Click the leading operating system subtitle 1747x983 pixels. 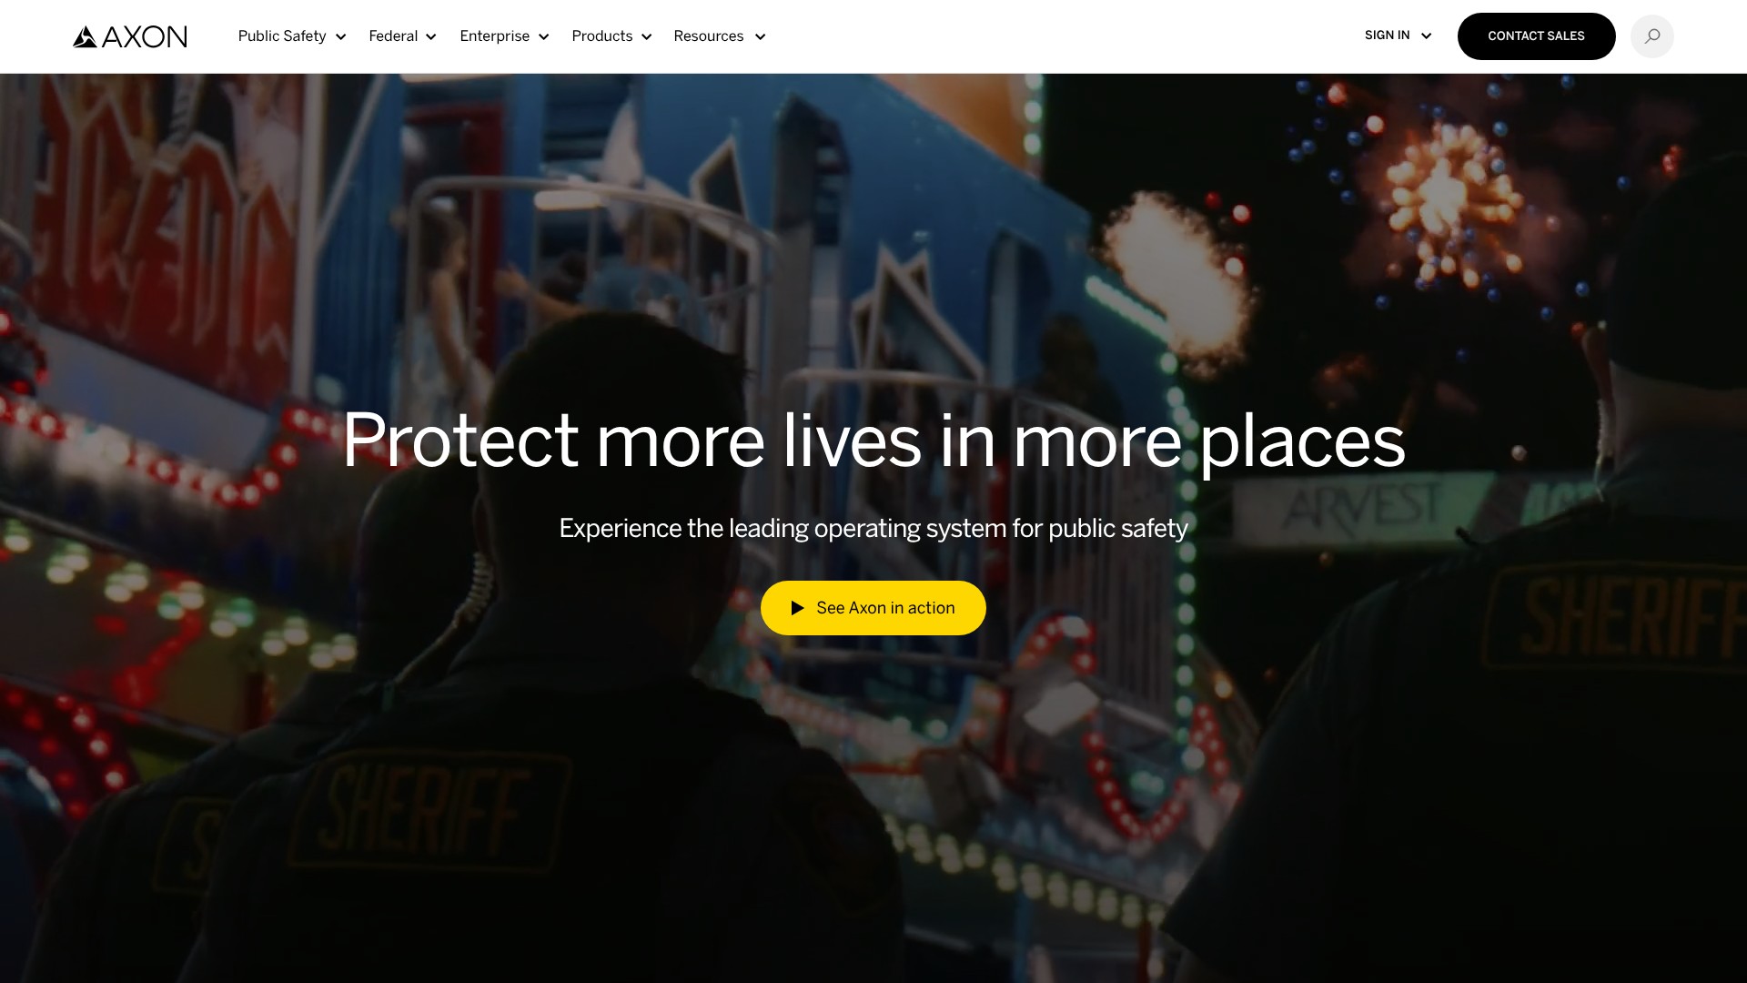(873, 529)
